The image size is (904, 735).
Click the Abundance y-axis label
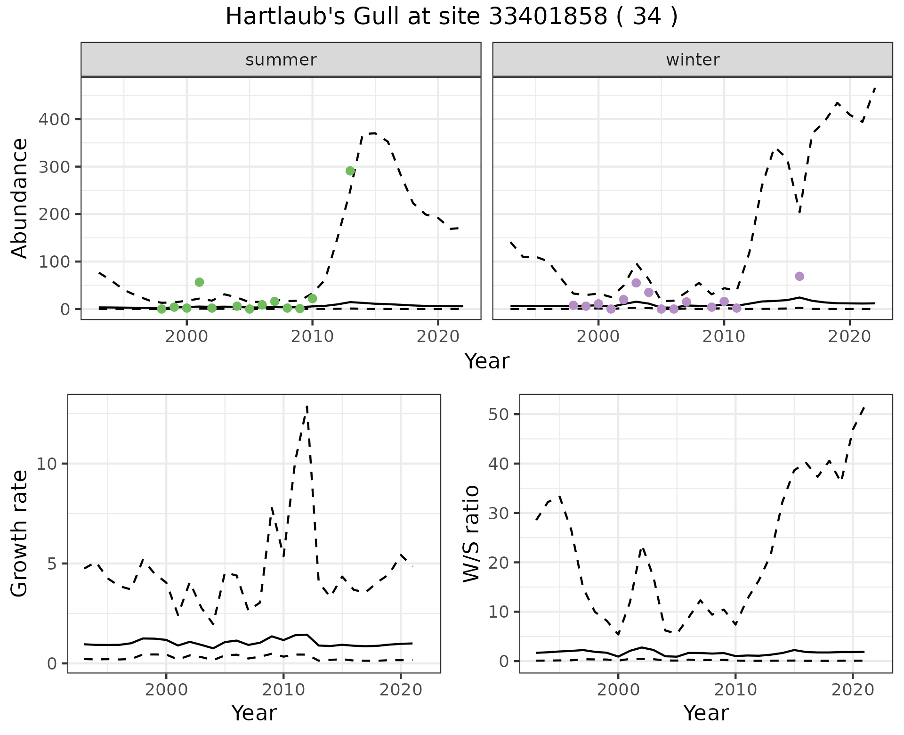tap(20, 198)
